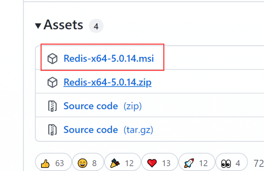Click package icon beside Redis-x64-5.0.14.msi
The width and height of the screenshot is (264, 171).
click(x=52, y=59)
